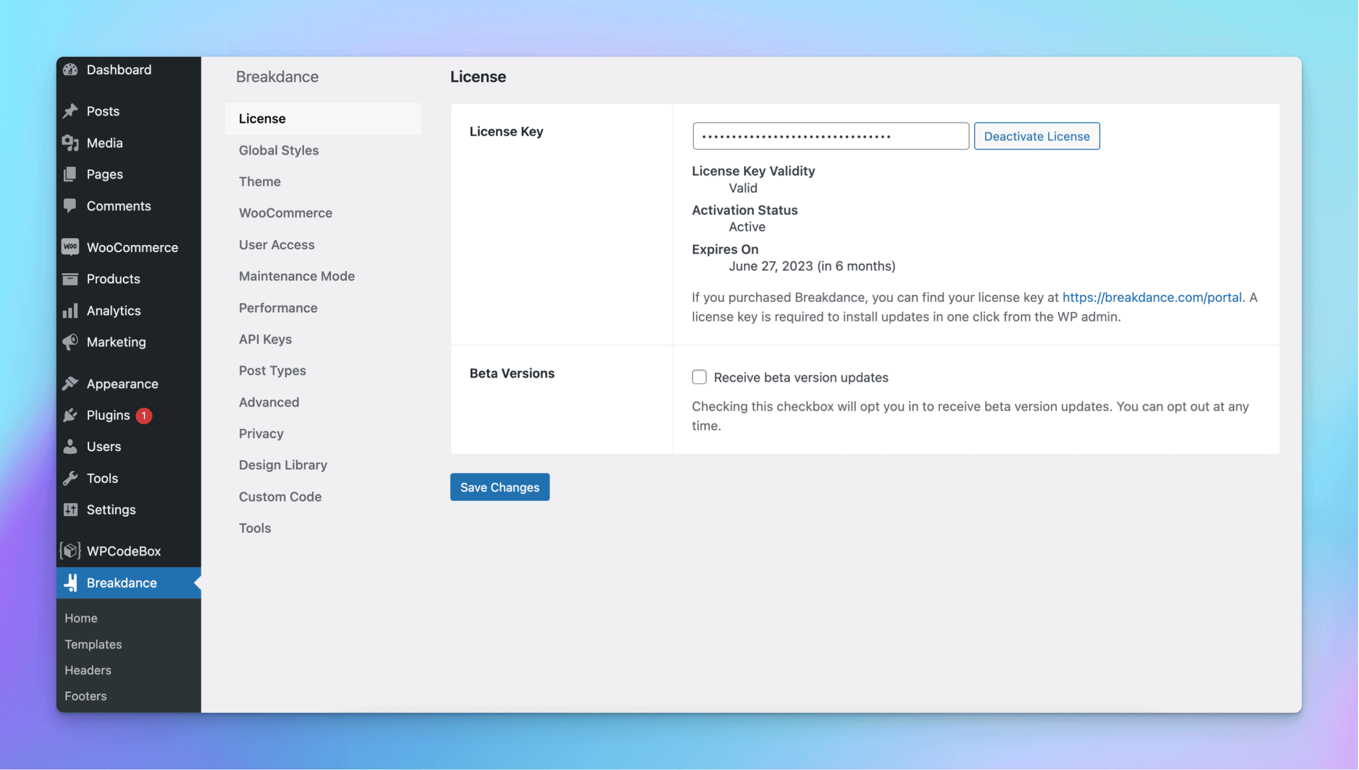1359x770 pixels.
Task: Open the Privacy settings tab
Action: [x=323, y=434]
